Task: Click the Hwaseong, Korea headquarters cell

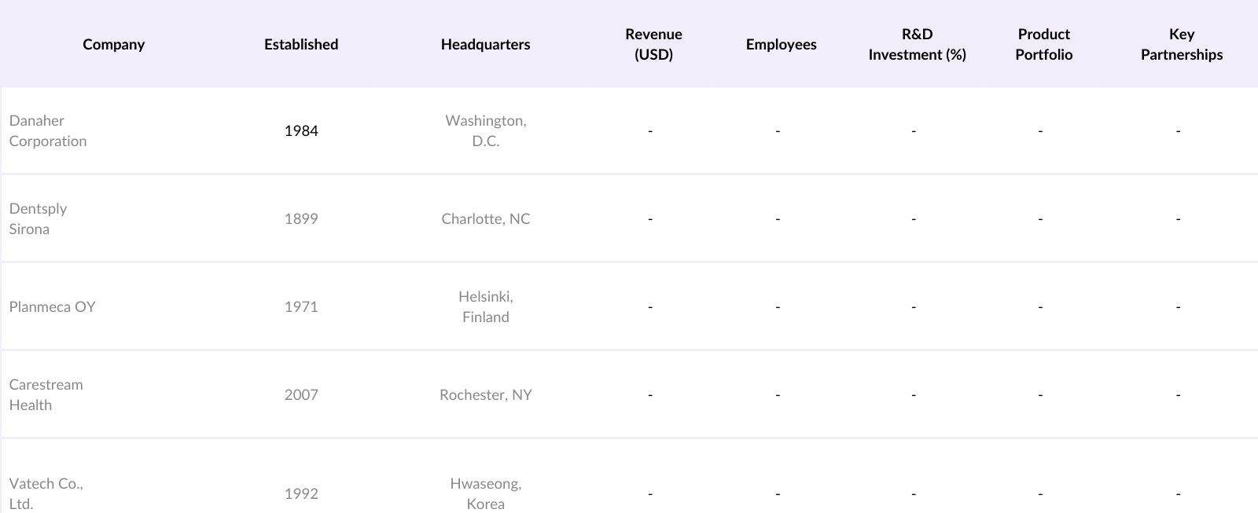Action: pyautogui.click(x=485, y=493)
